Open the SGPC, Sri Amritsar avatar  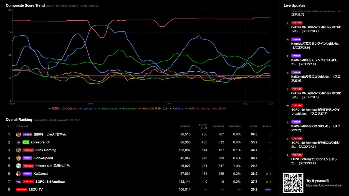(19, 182)
